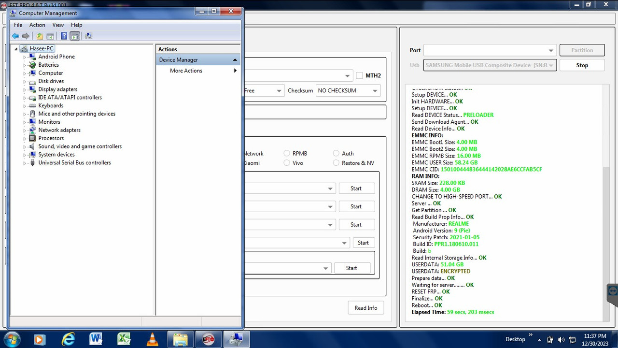Select the Batteries device icon

click(x=32, y=65)
